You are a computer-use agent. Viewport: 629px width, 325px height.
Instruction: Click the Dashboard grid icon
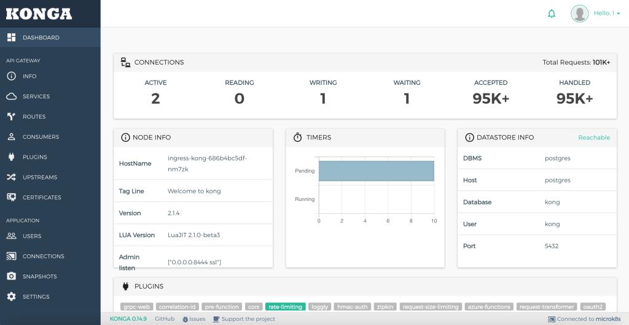click(x=11, y=37)
